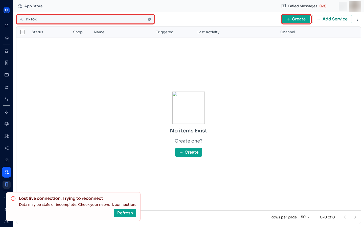Open the app logo in the sidebar
364x227 pixels.
tap(7, 10)
